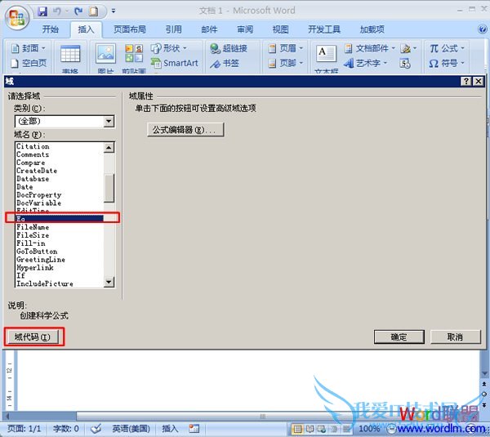490x437 pixels.
Task: Insert WordArt (艺术字)
Action: tap(365, 64)
